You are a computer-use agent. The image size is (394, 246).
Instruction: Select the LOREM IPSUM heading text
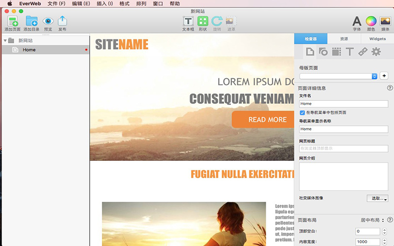[x=256, y=82]
